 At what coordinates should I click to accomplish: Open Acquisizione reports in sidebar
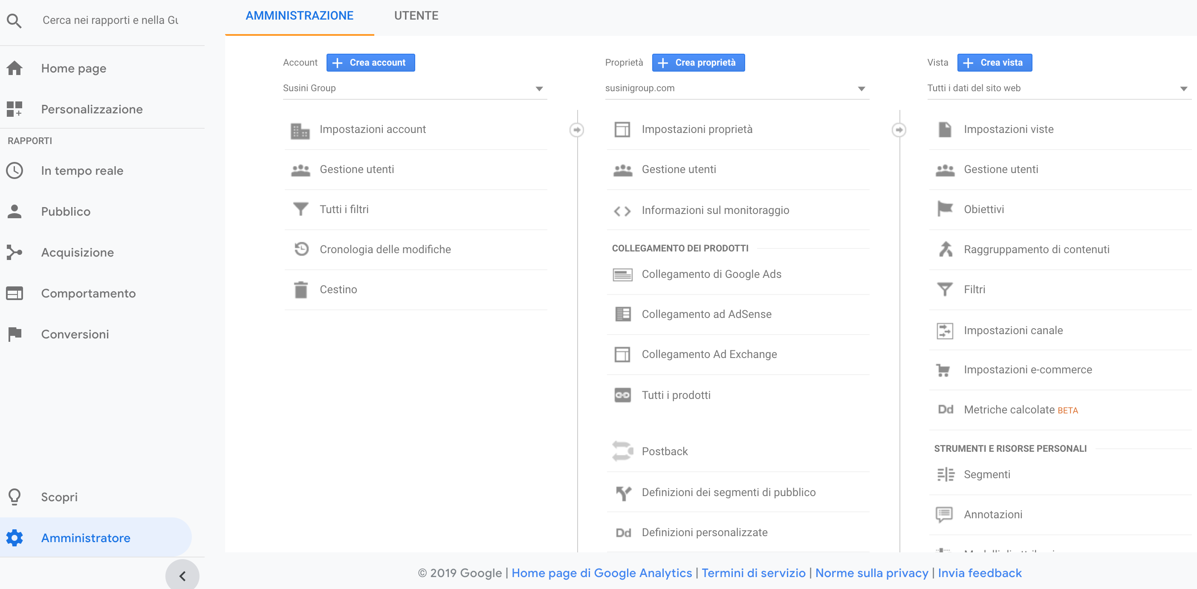point(77,252)
